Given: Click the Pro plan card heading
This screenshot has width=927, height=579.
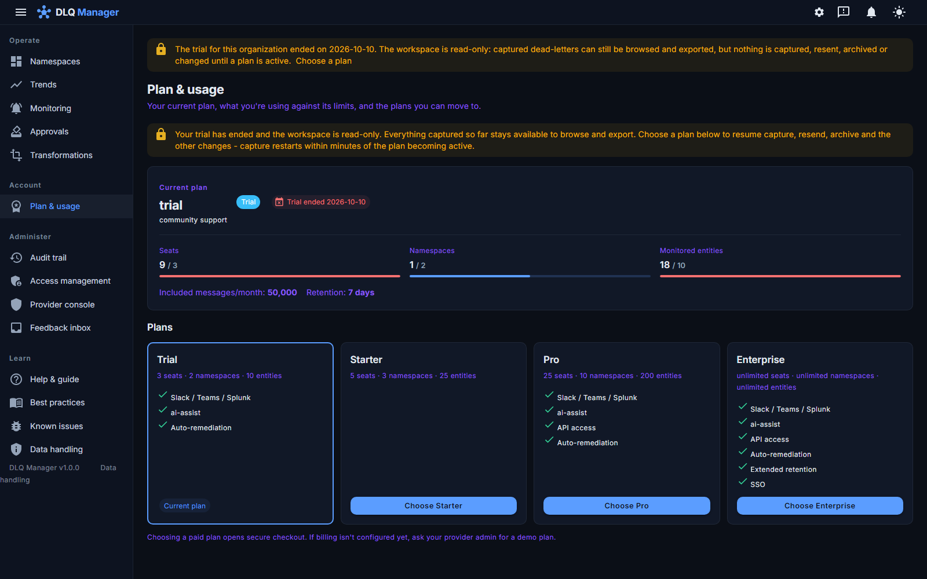Looking at the screenshot, I should coord(551,360).
